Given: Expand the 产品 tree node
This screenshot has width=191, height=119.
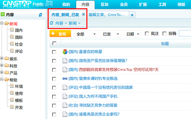Looking at the screenshot, I should 2,72.
